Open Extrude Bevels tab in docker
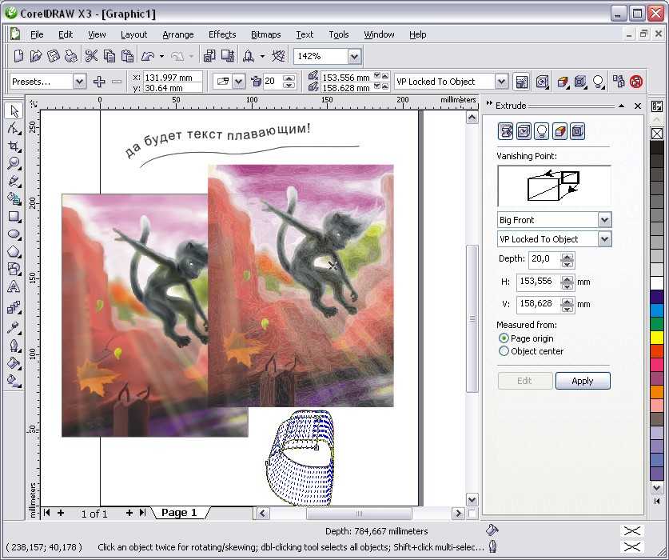This screenshot has width=669, height=560. pos(578,131)
